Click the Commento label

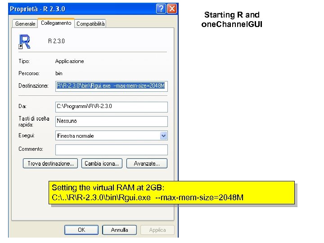tap(31, 149)
